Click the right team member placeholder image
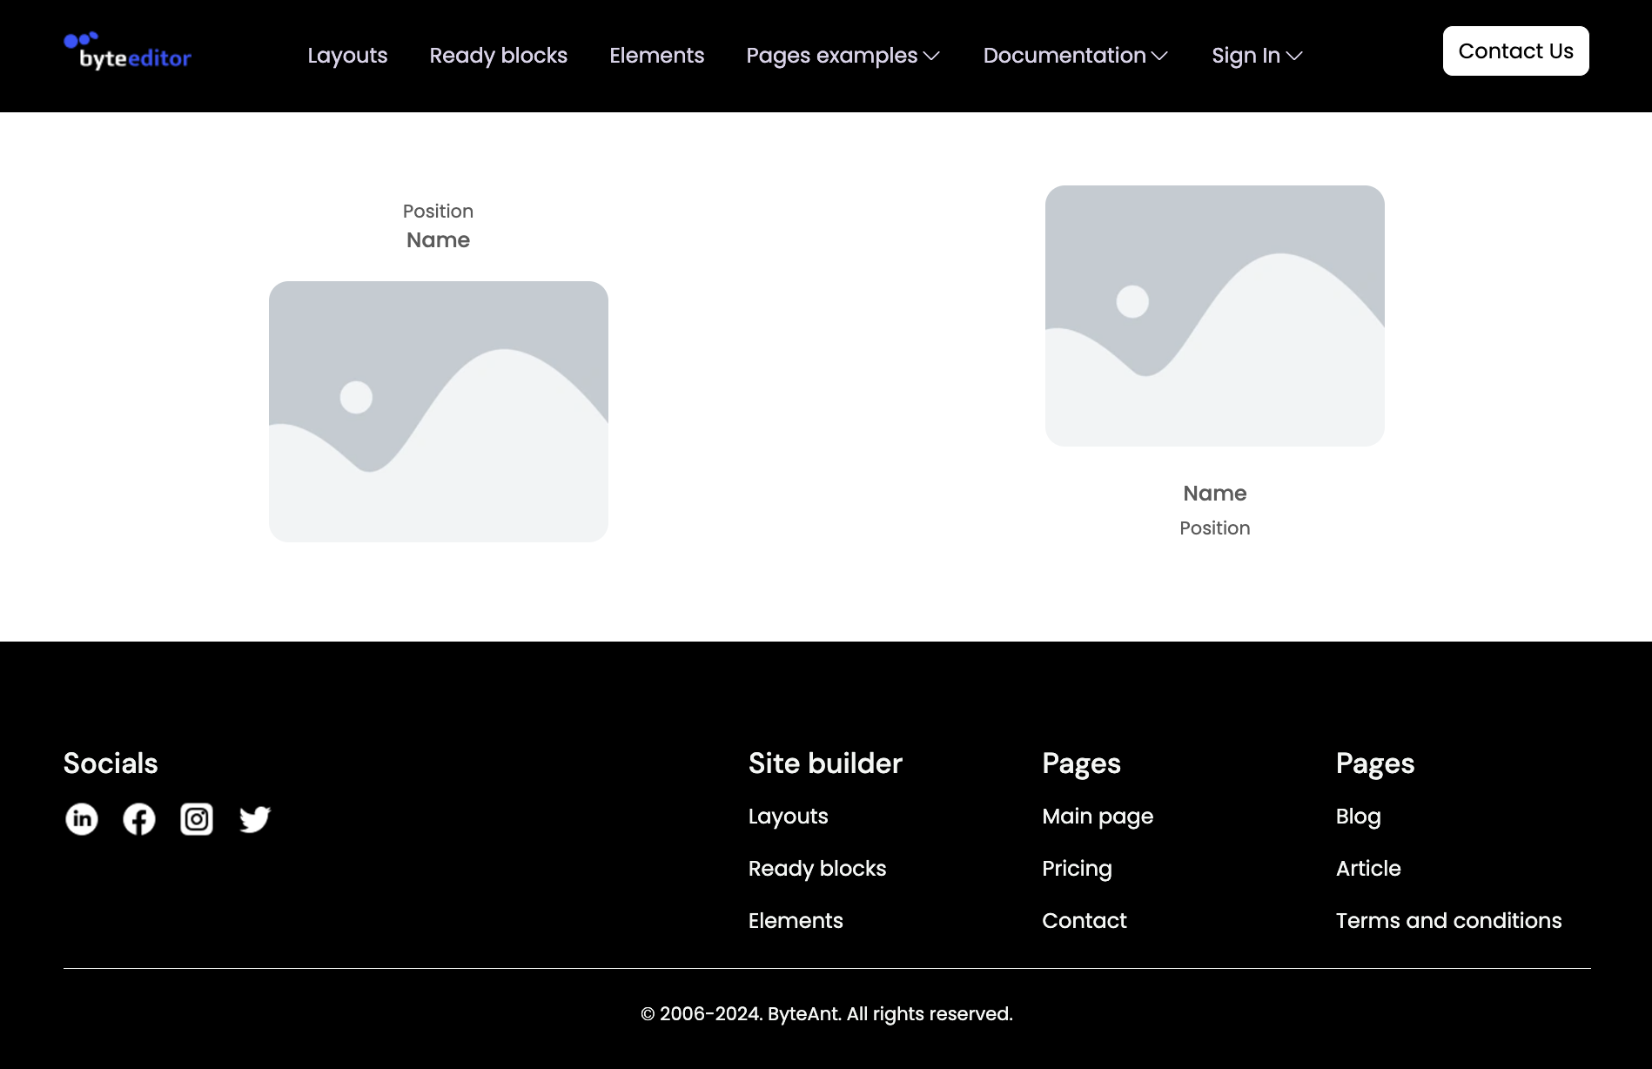 [x=1214, y=316]
